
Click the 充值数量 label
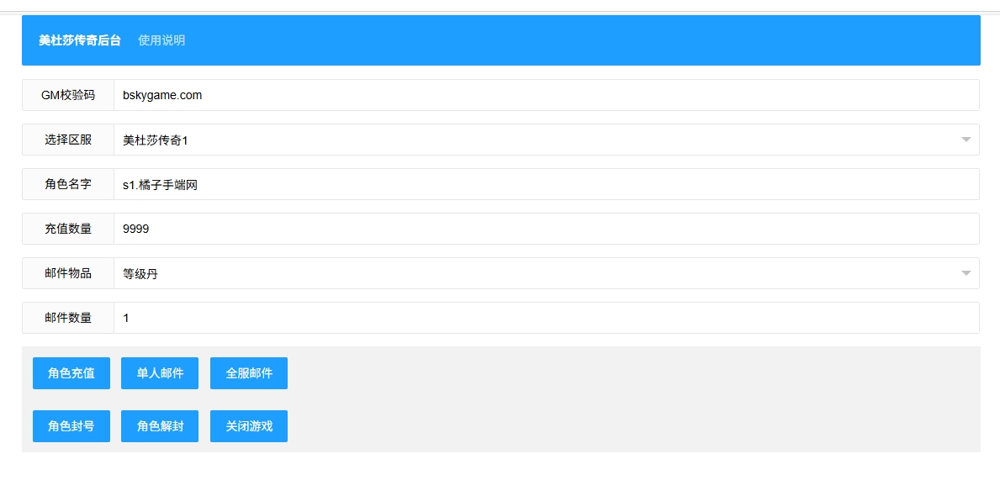coord(68,229)
